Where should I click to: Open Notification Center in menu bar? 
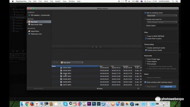click(177, 1)
